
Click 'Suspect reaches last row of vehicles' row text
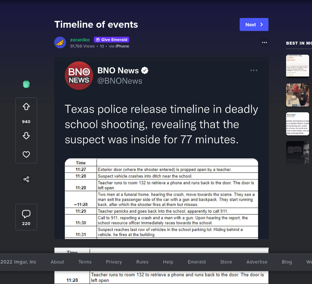(170, 232)
